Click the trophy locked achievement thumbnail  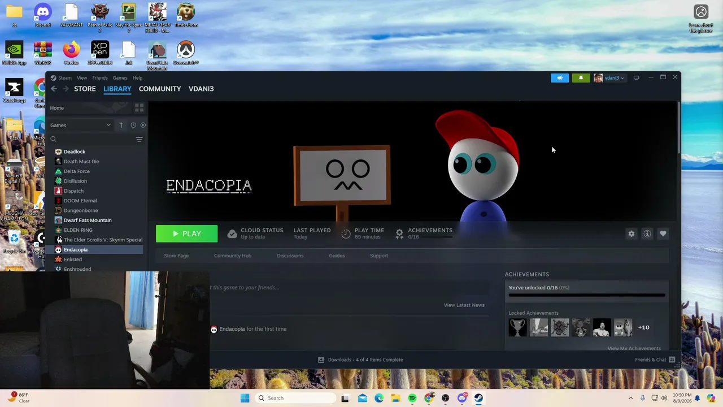[517, 327]
